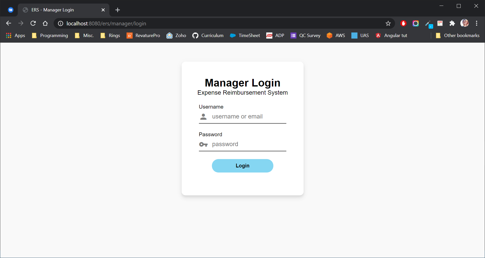The image size is (485, 258).
Task: Open the AWS bookmark
Action: click(336, 36)
